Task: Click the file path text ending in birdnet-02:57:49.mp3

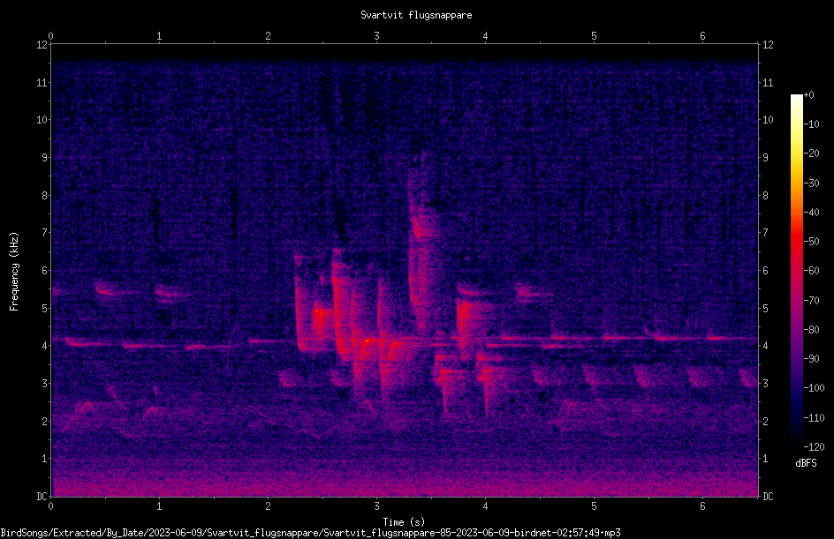Action: pos(310,533)
